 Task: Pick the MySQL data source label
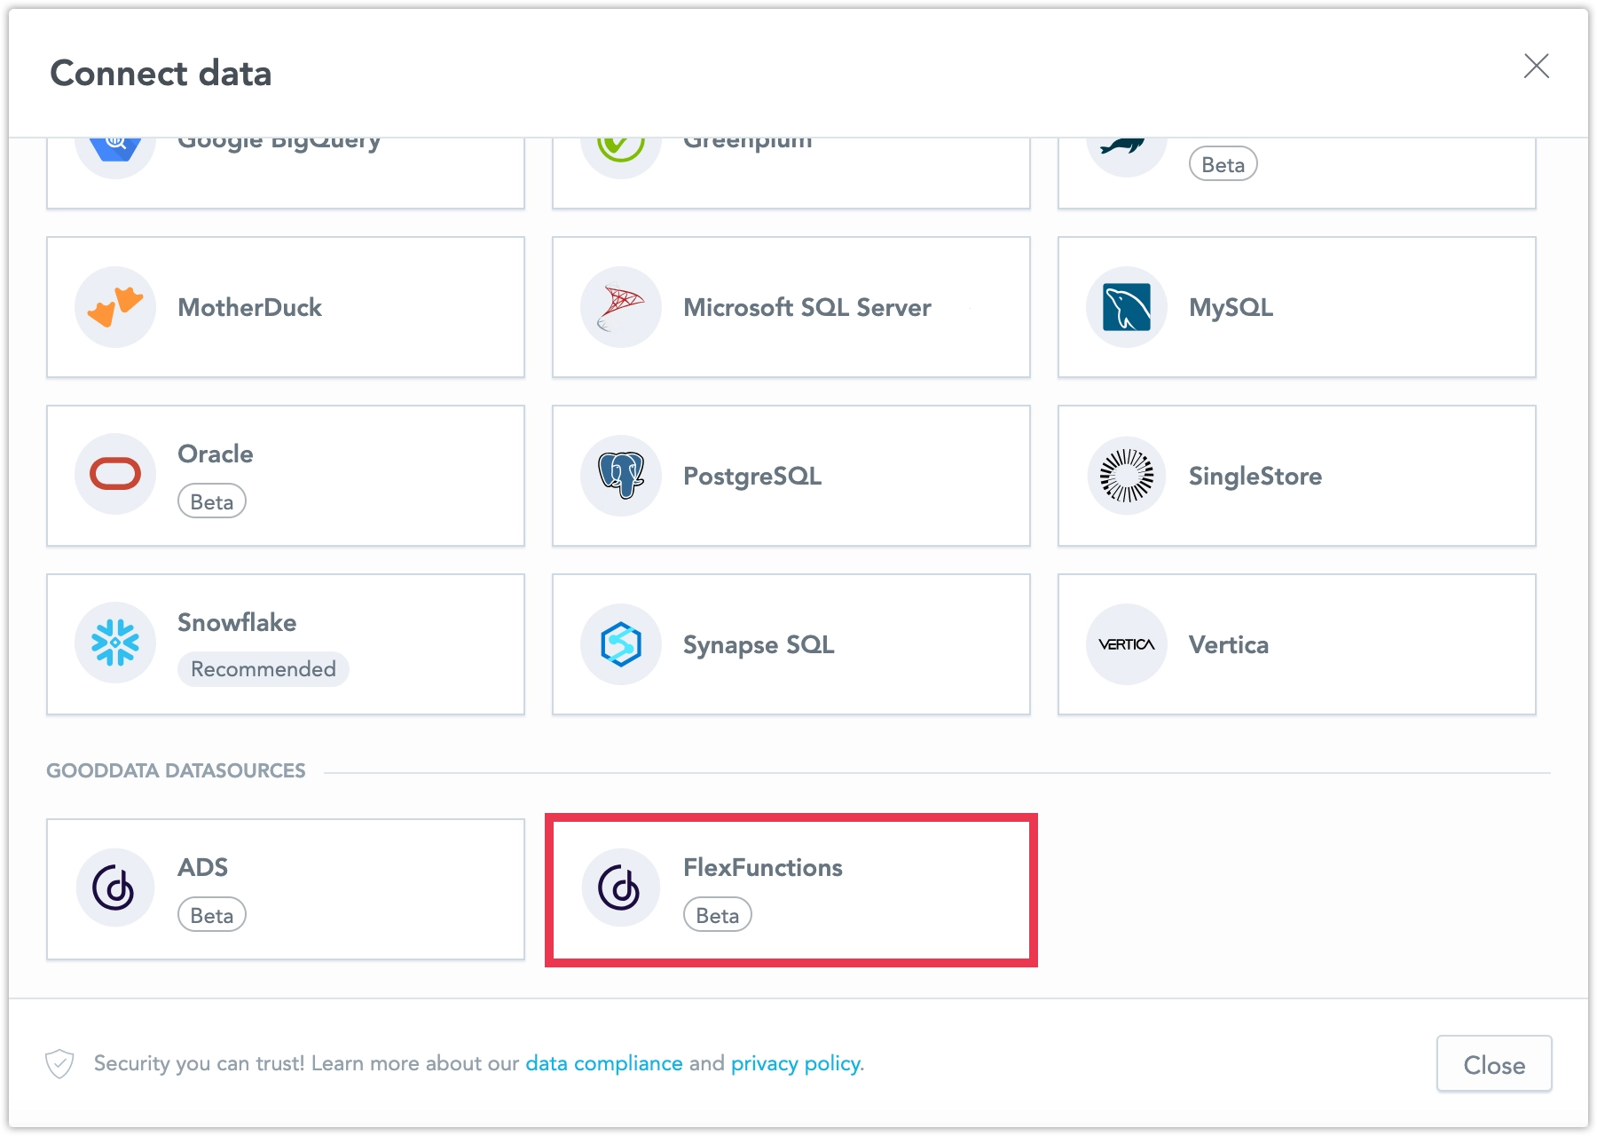click(x=1231, y=307)
